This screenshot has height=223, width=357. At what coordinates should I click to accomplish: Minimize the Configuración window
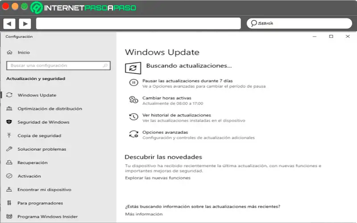(x=315, y=37)
